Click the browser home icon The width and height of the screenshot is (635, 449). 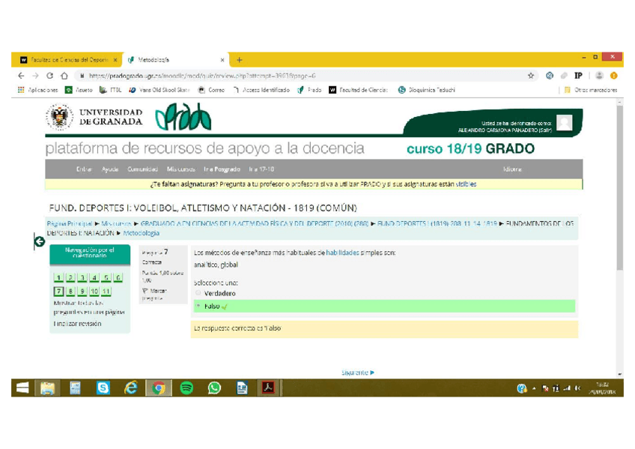click(64, 76)
